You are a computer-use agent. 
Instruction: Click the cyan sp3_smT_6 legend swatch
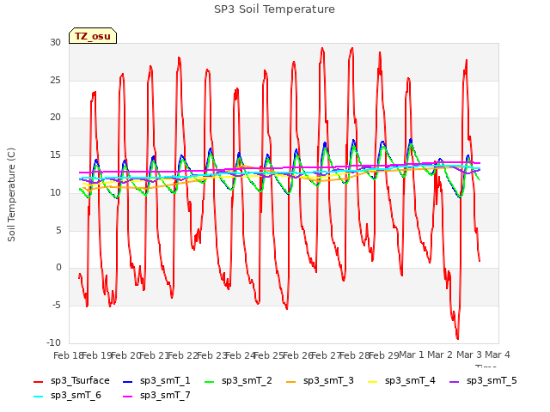click(38, 397)
